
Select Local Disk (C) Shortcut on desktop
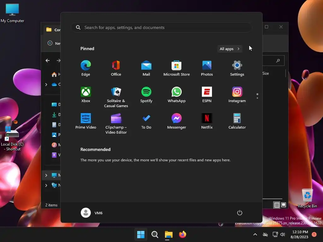coord(12,139)
